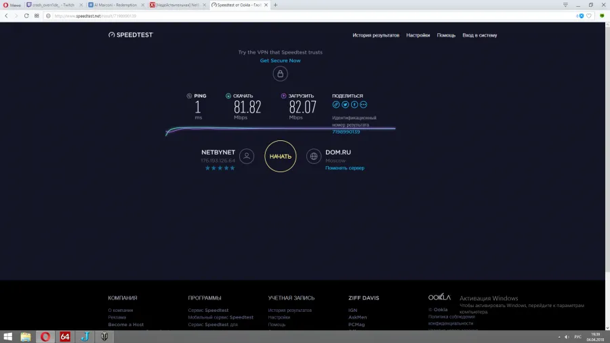Share result on Facebook
Image resolution: width=610 pixels, height=343 pixels.
tap(354, 104)
